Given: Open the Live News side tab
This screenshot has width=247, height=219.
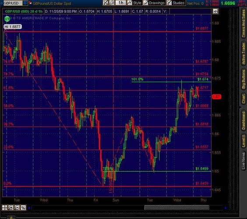Looking at the screenshot, I should tap(243, 161).
